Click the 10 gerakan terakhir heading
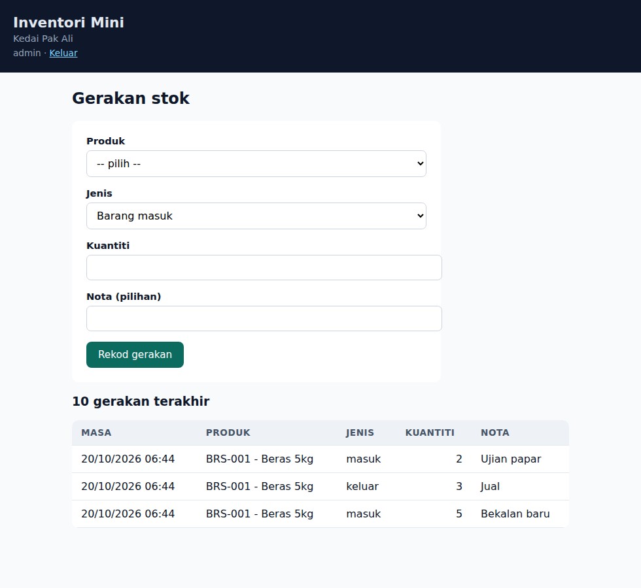This screenshot has width=641, height=588. (x=141, y=401)
